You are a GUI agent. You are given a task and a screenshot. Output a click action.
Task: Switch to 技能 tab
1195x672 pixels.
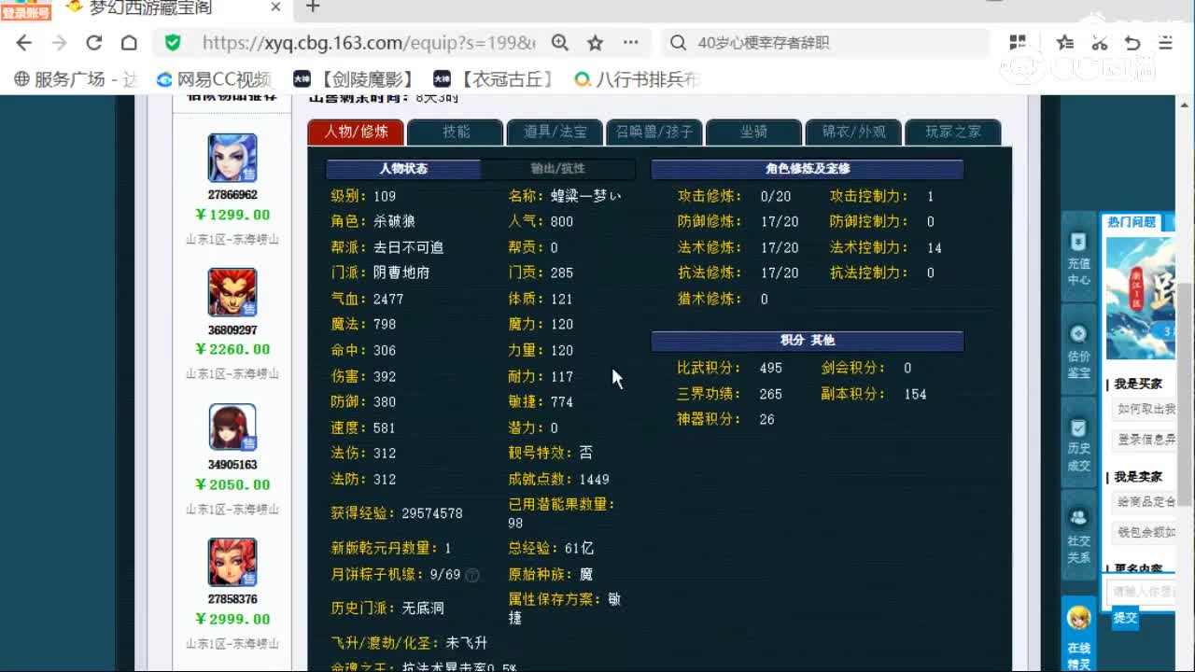tap(456, 132)
